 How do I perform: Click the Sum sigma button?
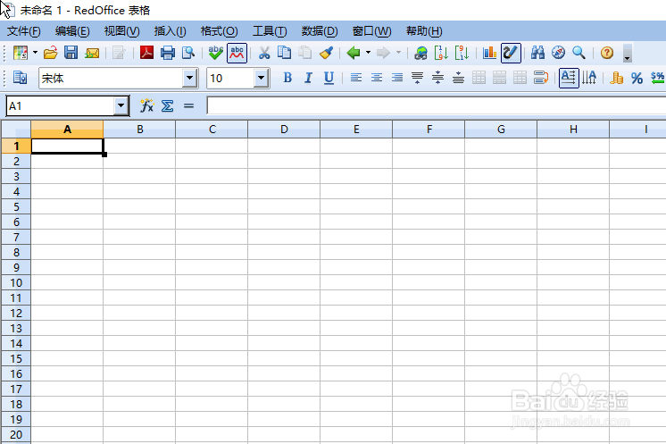tap(167, 105)
